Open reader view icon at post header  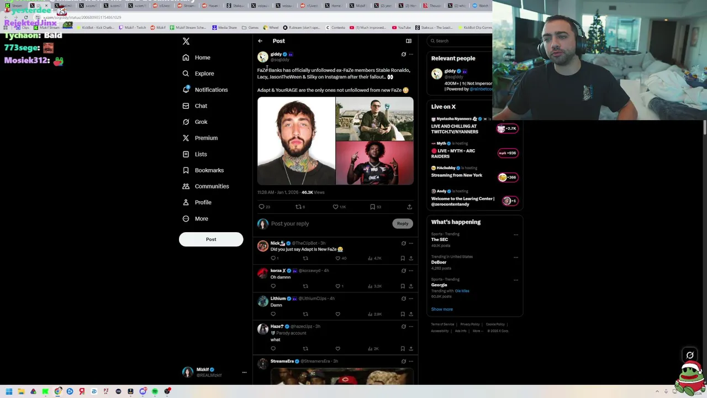point(409,41)
